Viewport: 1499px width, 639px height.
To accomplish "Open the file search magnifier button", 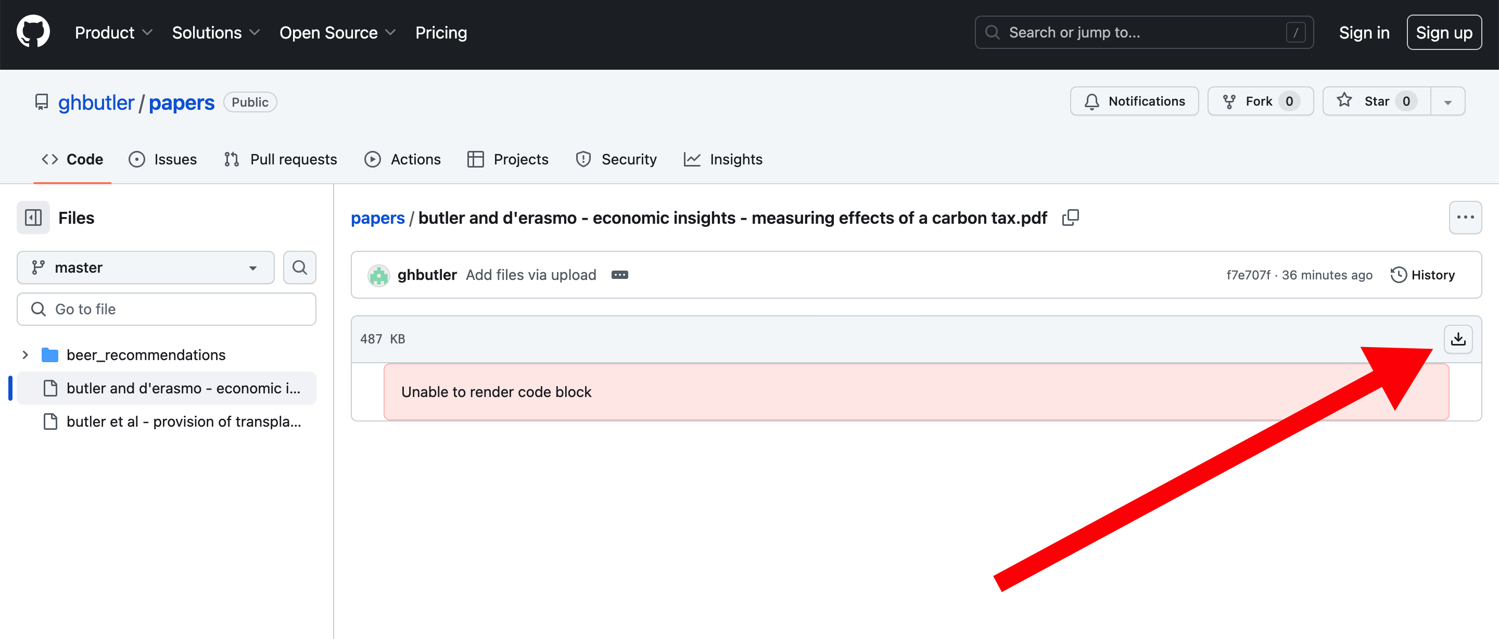I will (299, 267).
